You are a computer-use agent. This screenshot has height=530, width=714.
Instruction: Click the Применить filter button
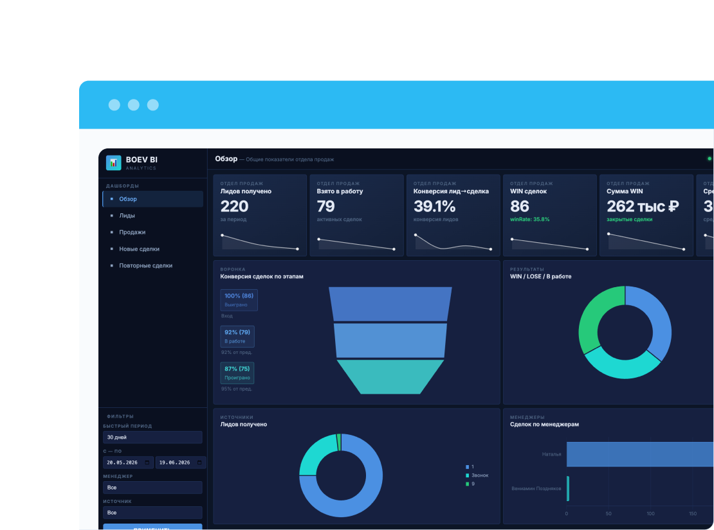click(x=152, y=527)
